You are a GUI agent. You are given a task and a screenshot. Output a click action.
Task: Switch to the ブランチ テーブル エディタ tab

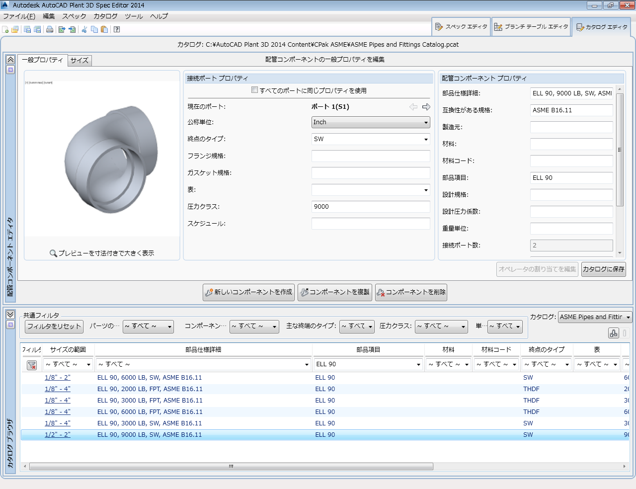point(531,27)
